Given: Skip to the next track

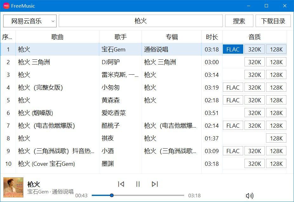Looking at the screenshot, I should [155, 184].
